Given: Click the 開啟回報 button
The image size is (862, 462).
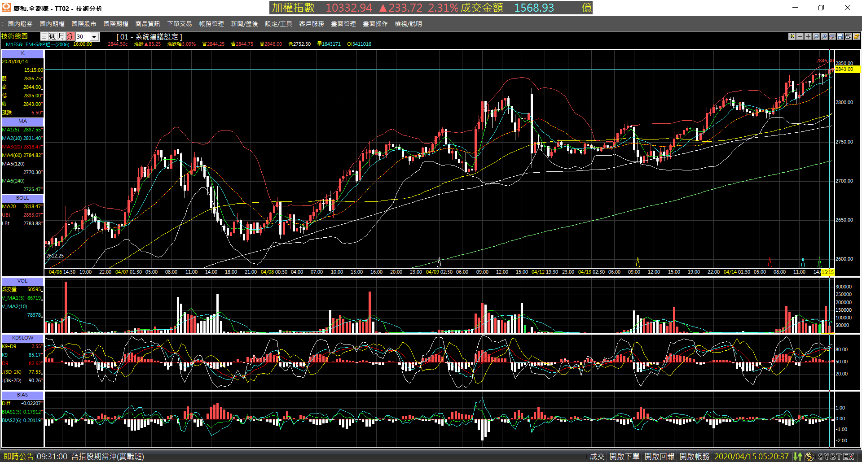Looking at the screenshot, I should (660, 457).
